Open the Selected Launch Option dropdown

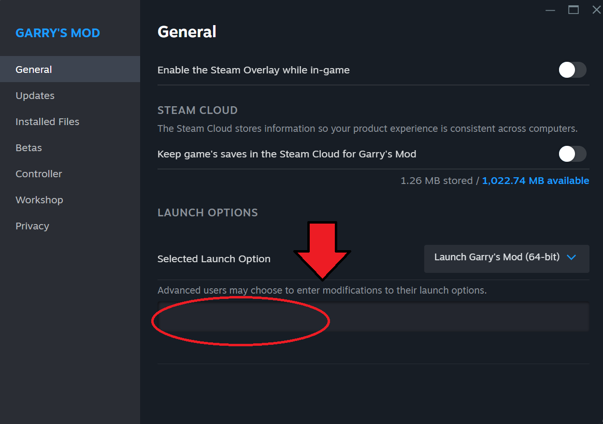506,258
